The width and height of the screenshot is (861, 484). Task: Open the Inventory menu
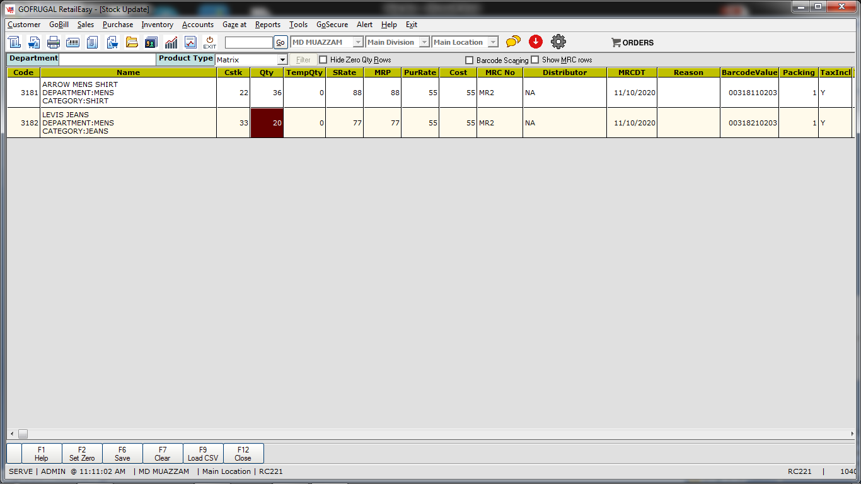click(x=157, y=25)
